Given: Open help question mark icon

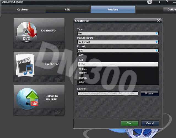Looking at the screenshot, I should click(167, 2).
